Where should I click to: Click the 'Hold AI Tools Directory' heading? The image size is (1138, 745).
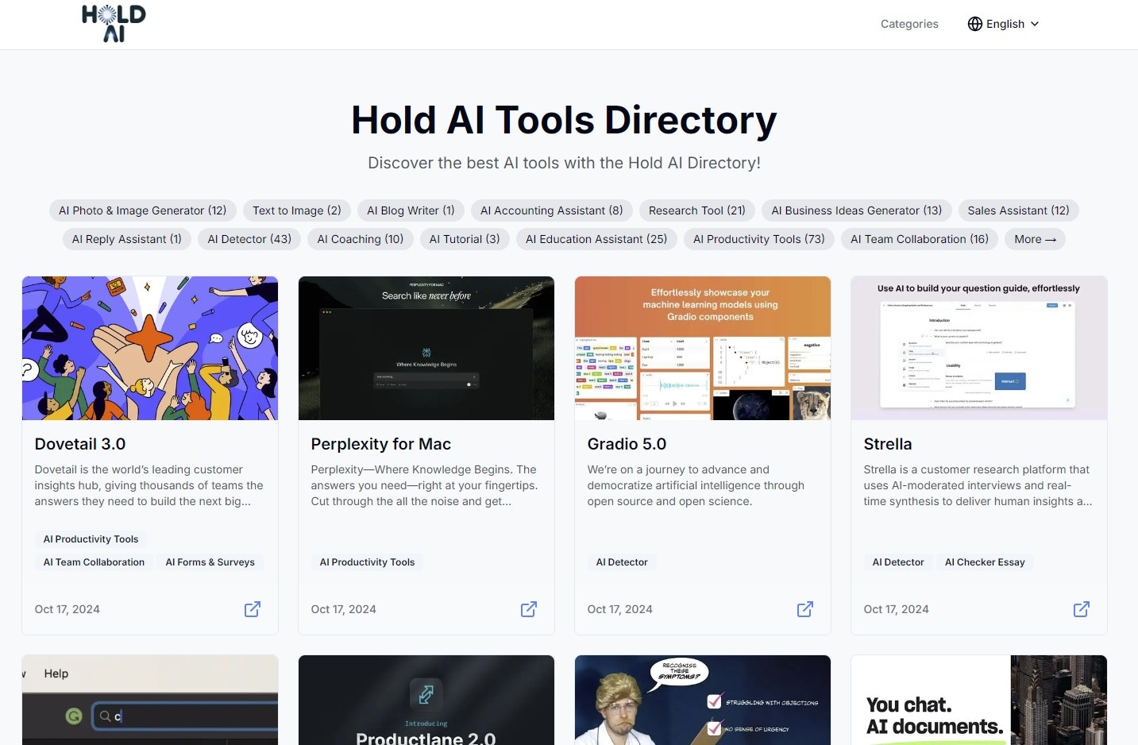pos(564,121)
